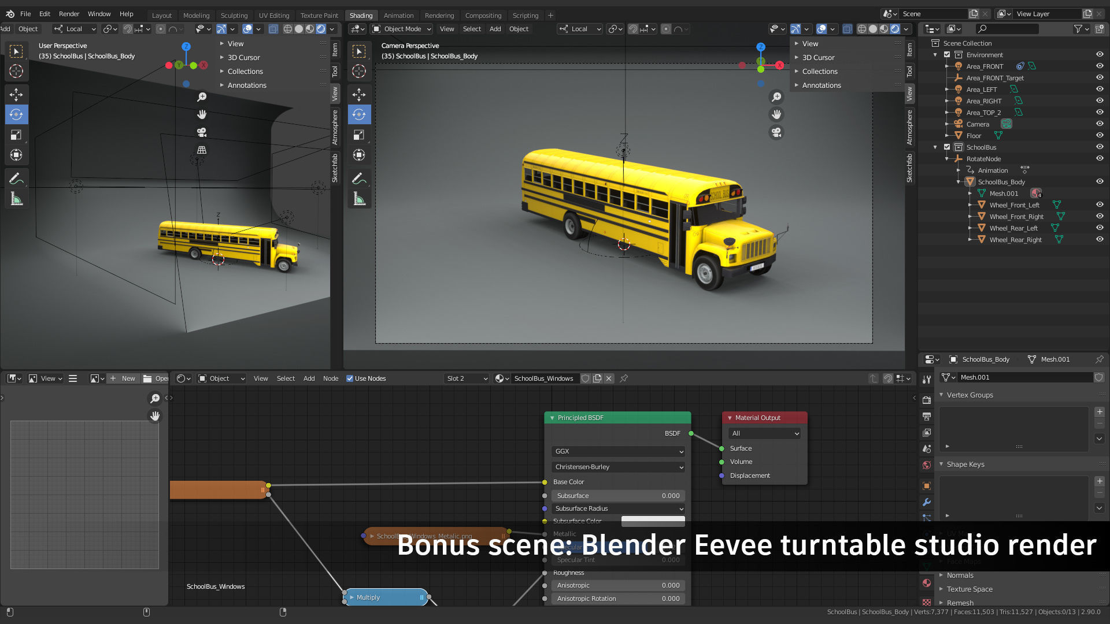Select the Move tool
The image size is (1110, 624).
click(16, 95)
